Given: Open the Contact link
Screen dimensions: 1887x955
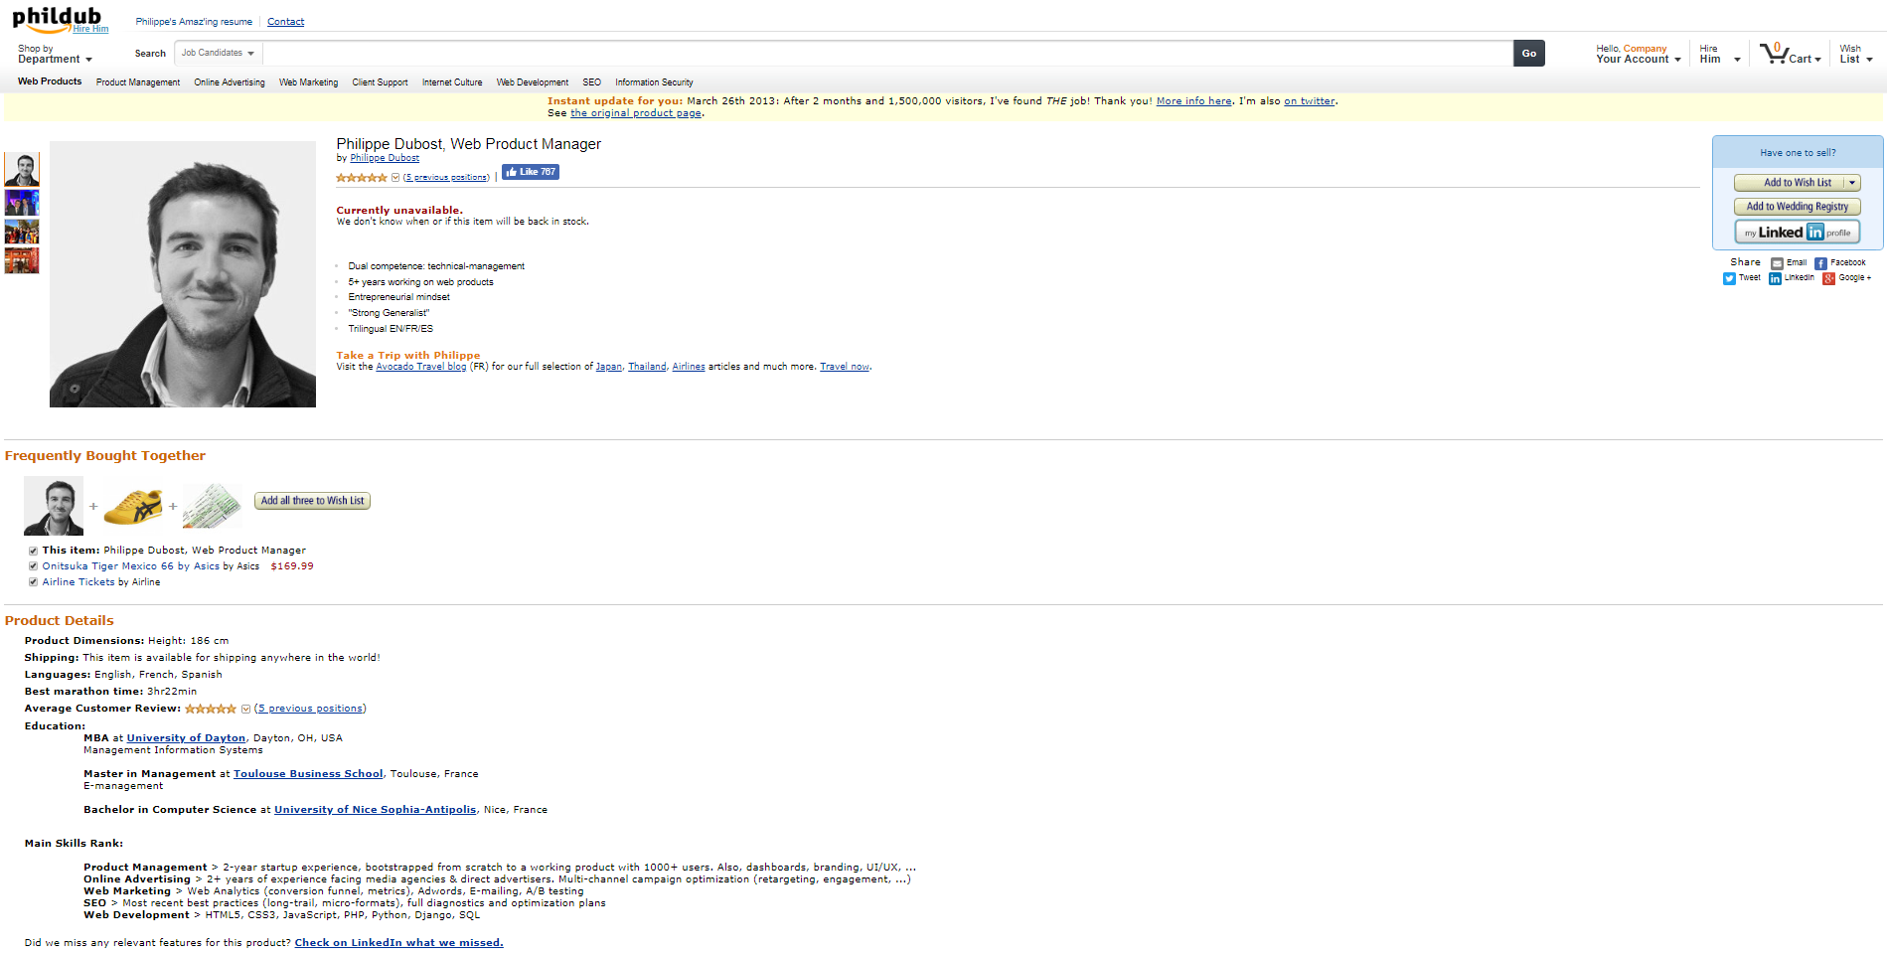Looking at the screenshot, I should pyautogui.click(x=285, y=22).
